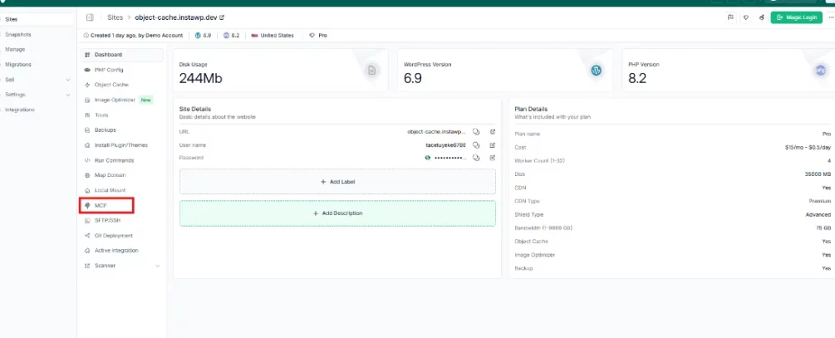
Task: Click the truncated URL value object-cache.instawp…
Action: pos(437,131)
